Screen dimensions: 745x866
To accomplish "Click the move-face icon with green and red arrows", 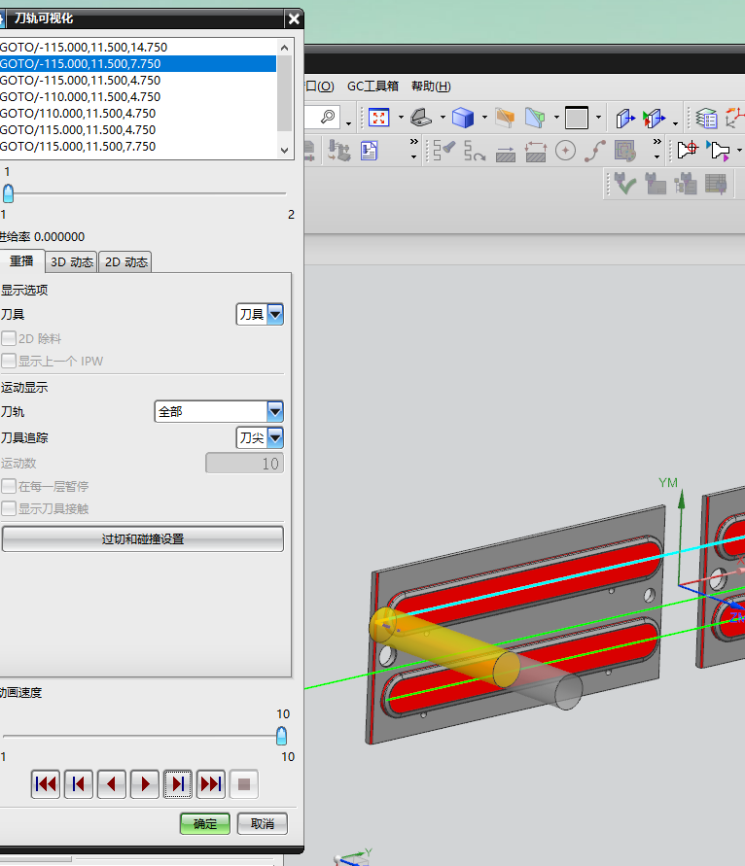I will tap(654, 118).
